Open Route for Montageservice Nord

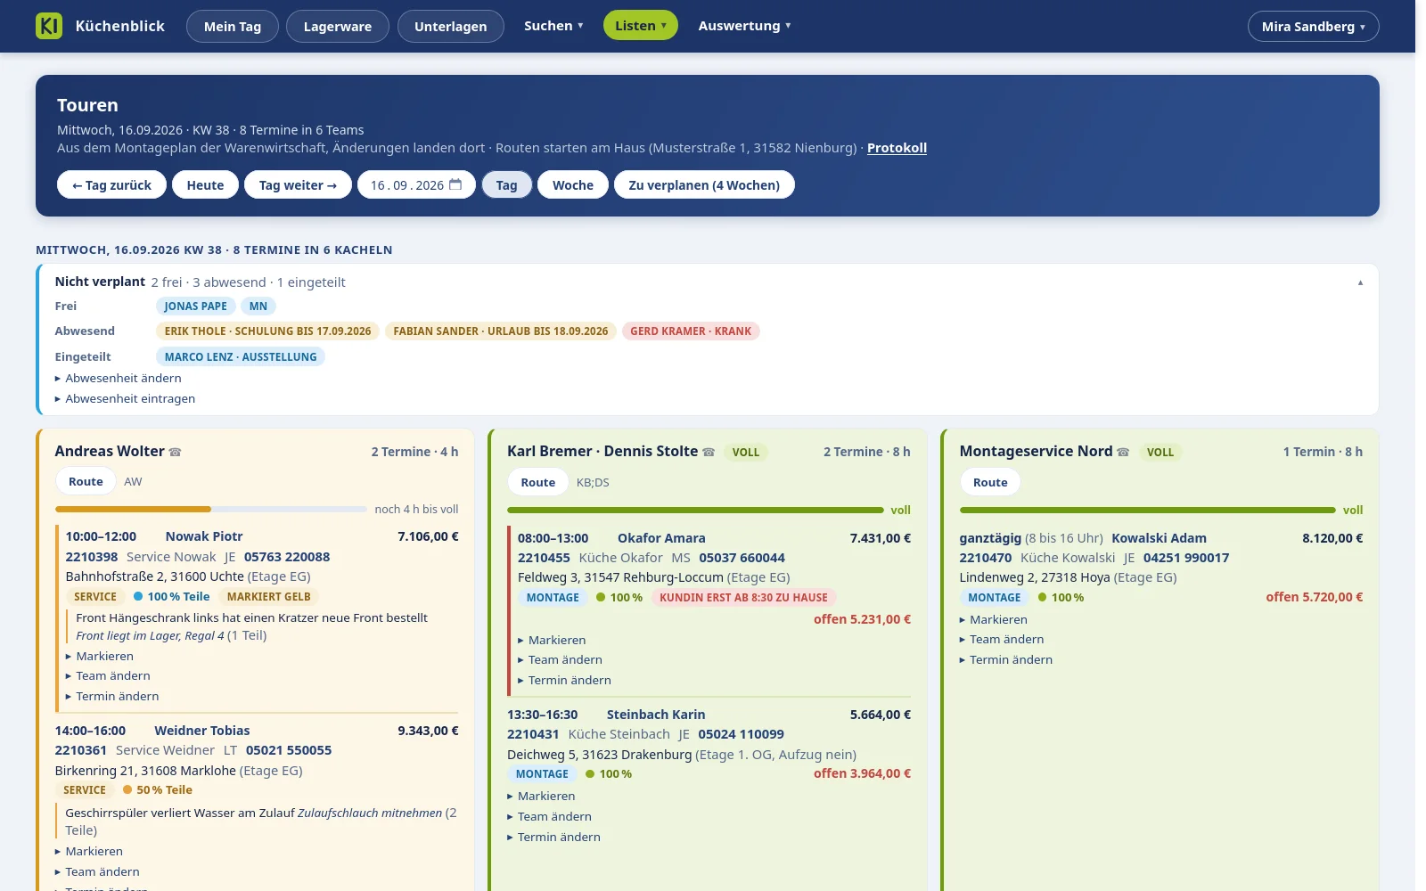990,482
